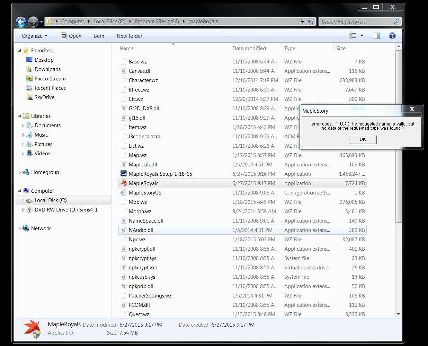Open the address bar history dropdown
428x346 pixels.
[x=302, y=21]
